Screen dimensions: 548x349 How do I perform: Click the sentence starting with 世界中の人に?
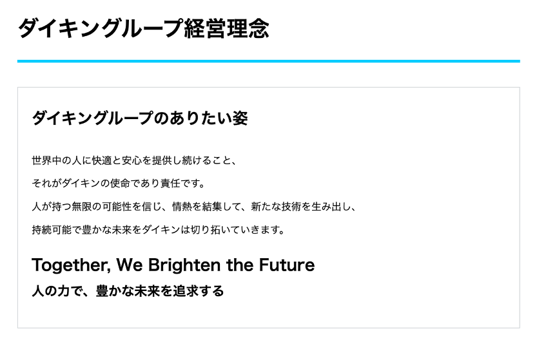pos(135,160)
